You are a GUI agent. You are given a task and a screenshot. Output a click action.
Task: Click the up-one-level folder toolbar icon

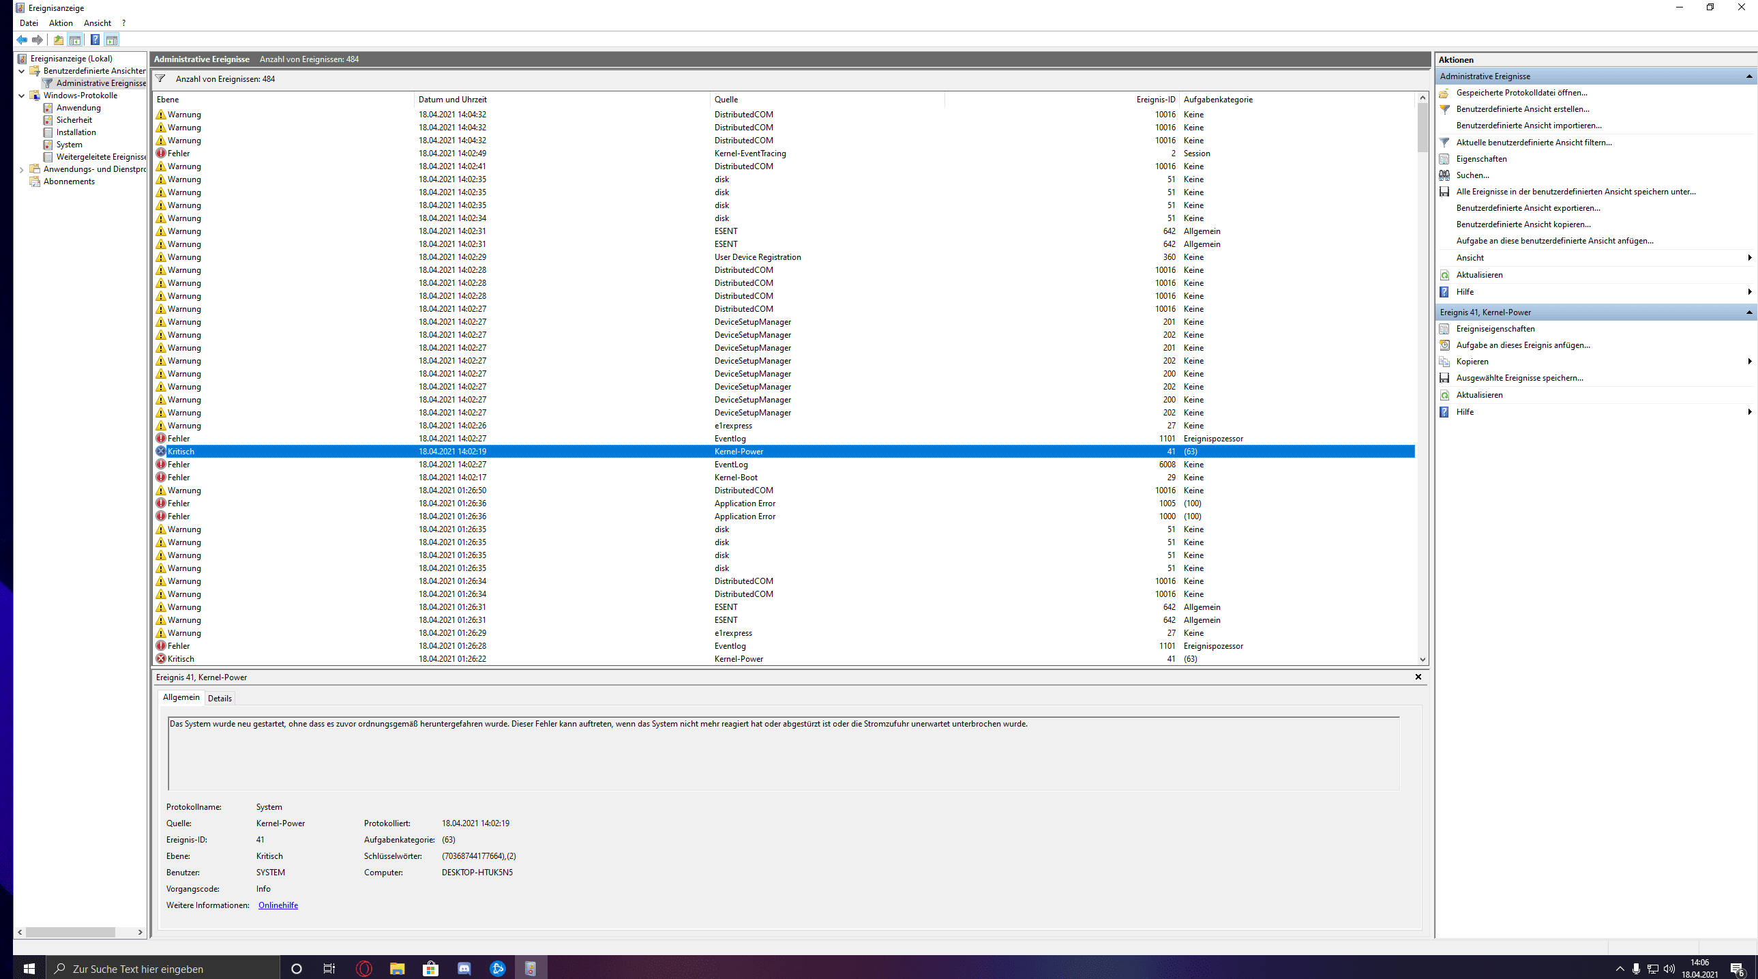[59, 40]
